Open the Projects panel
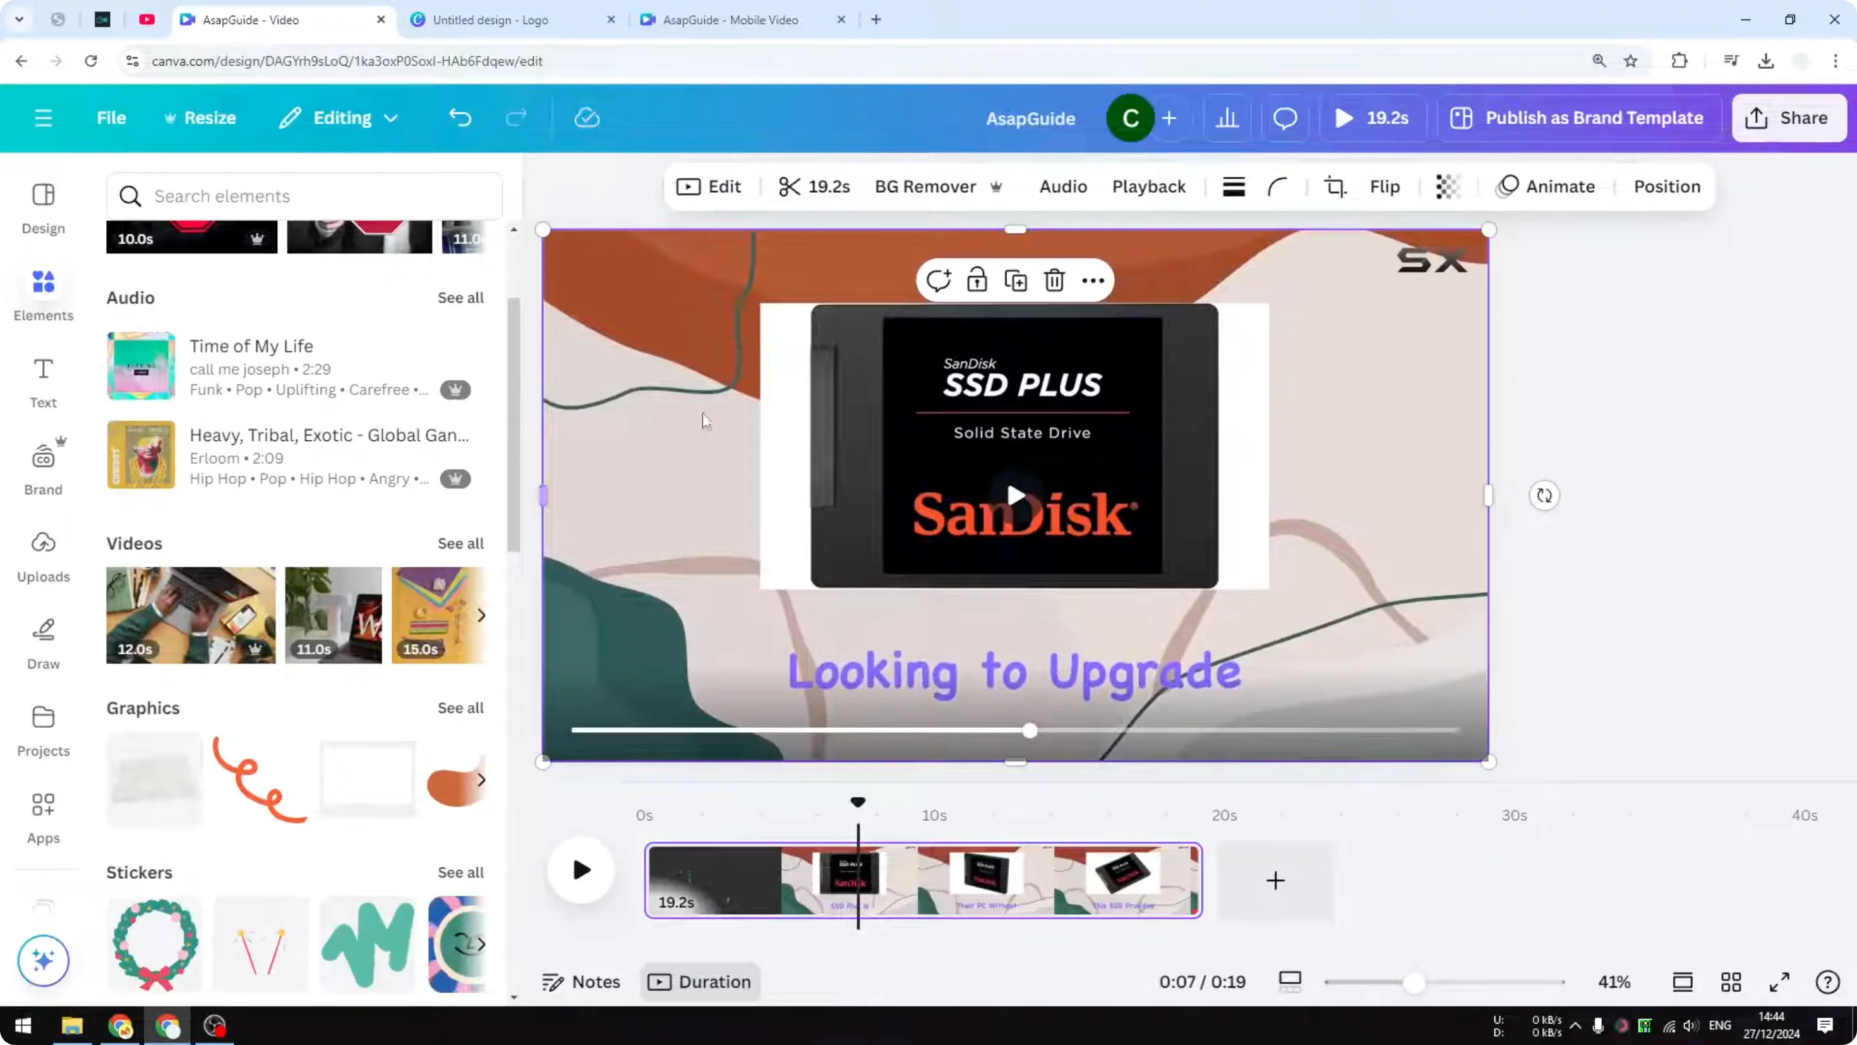The image size is (1857, 1045). 42,730
